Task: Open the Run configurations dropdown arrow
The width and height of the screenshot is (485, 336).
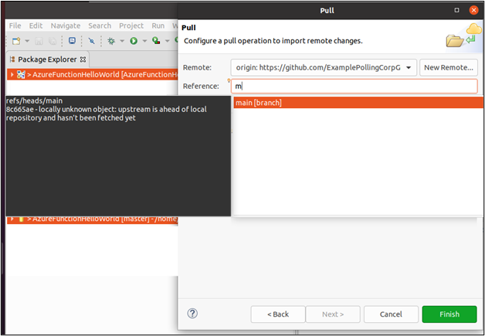Action: coord(144,41)
